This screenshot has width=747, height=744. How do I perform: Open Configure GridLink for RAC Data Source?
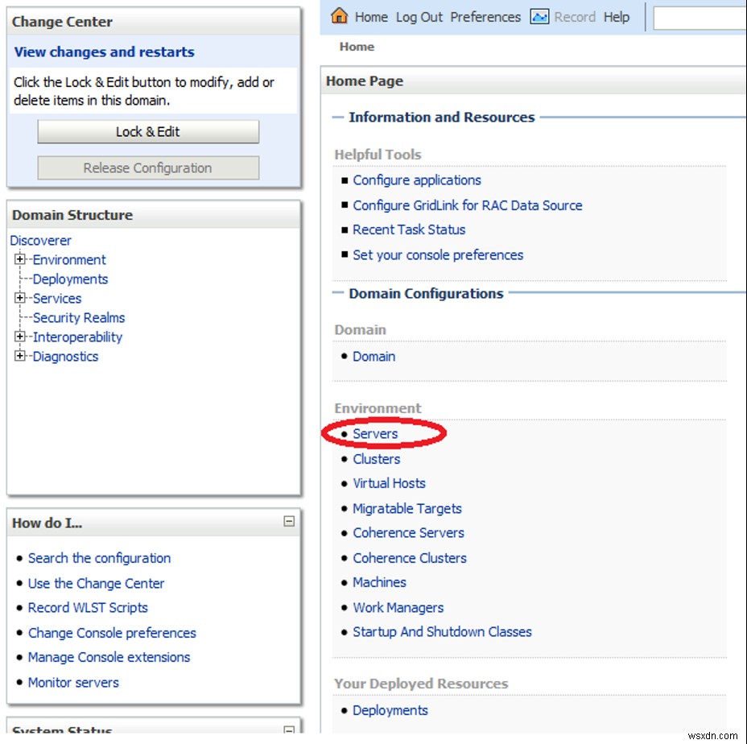[x=468, y=205]
